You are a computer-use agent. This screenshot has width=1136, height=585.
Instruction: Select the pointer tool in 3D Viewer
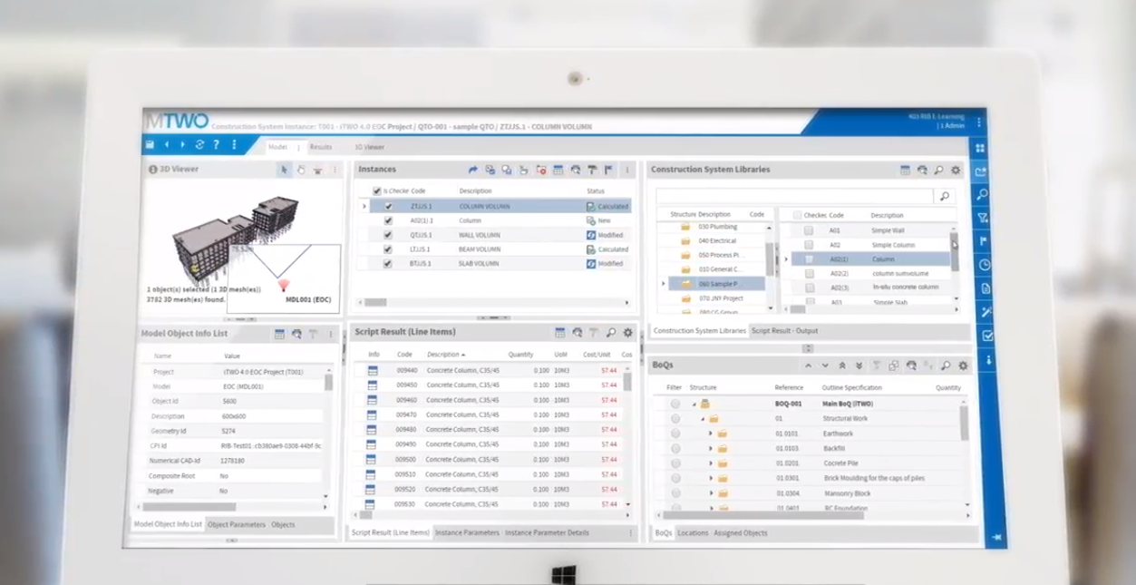[284, 170]
